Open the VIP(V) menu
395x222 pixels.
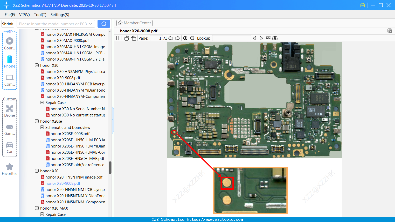24,15
